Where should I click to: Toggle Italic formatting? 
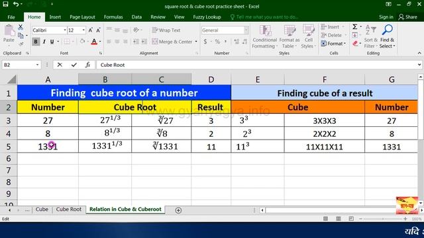[x=44, y=42]
